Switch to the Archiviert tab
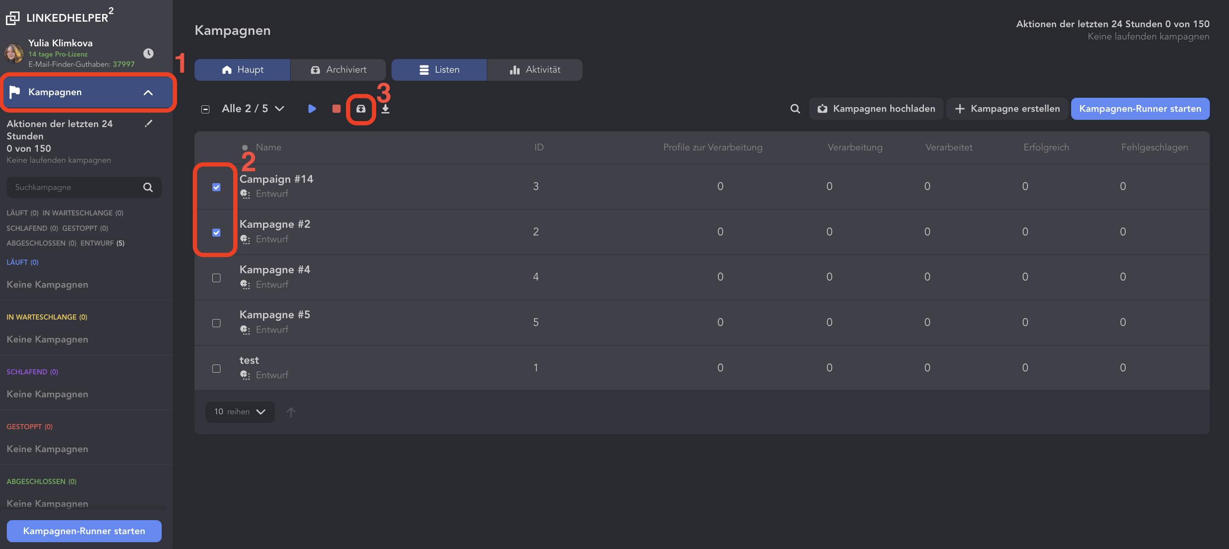Image resolution: width=1229 pixels, height=549 pixels. point(338,70)
